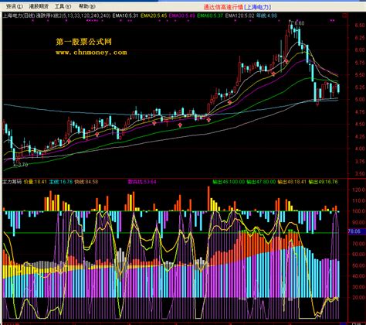Click the 输出49:16.76 value
The height and width of the screenshot is (325, 366).
point(323,182)
